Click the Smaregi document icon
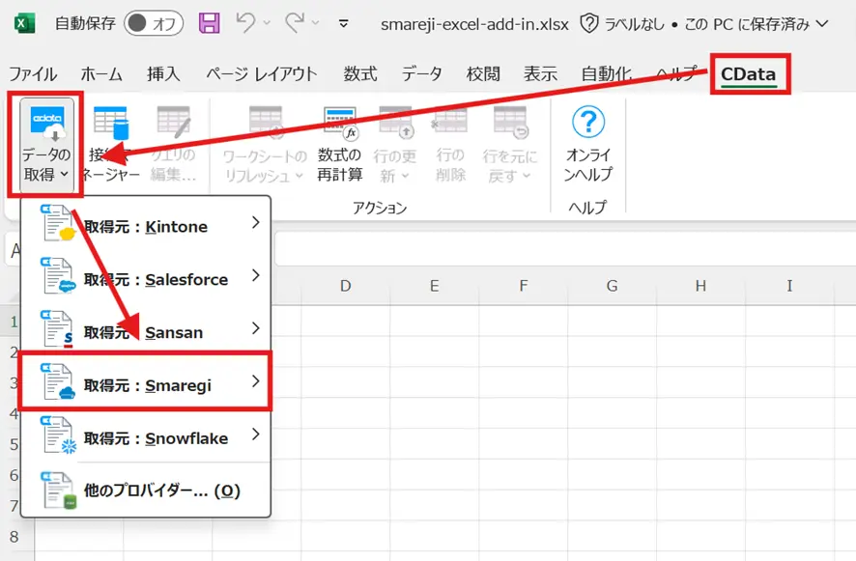Screen dimensions: 856x561 click(58, 381)
